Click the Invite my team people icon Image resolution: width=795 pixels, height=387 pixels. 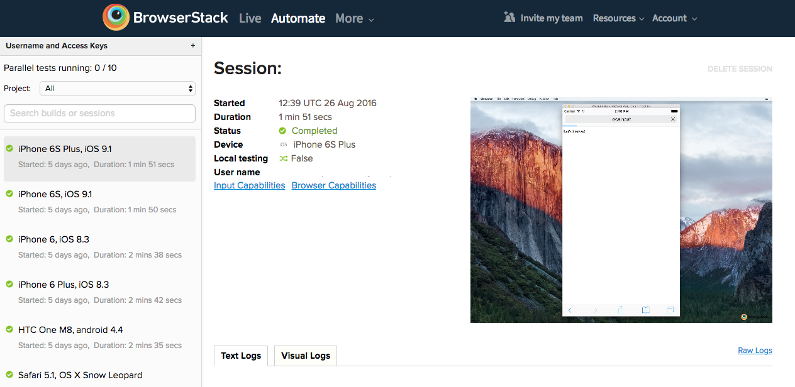click(509, 18)
